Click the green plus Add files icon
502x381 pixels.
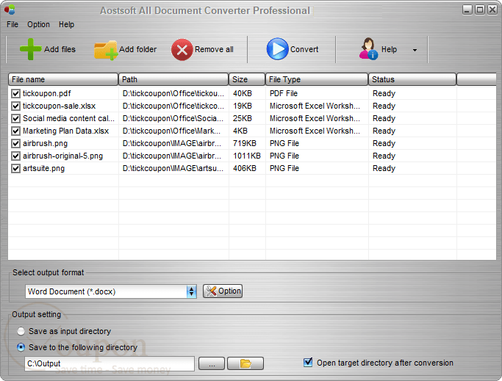point(30,49)
